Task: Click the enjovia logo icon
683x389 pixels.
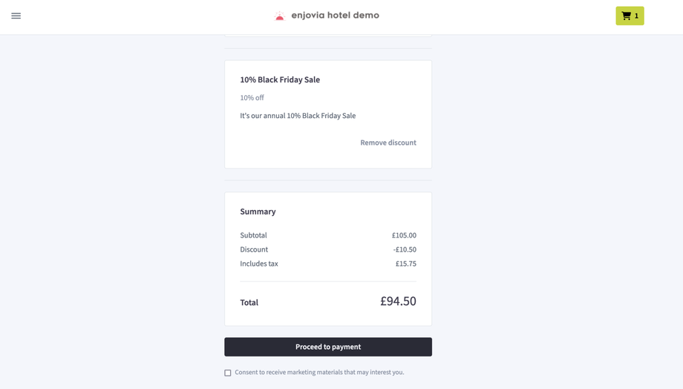Action: tap(280, 16)
